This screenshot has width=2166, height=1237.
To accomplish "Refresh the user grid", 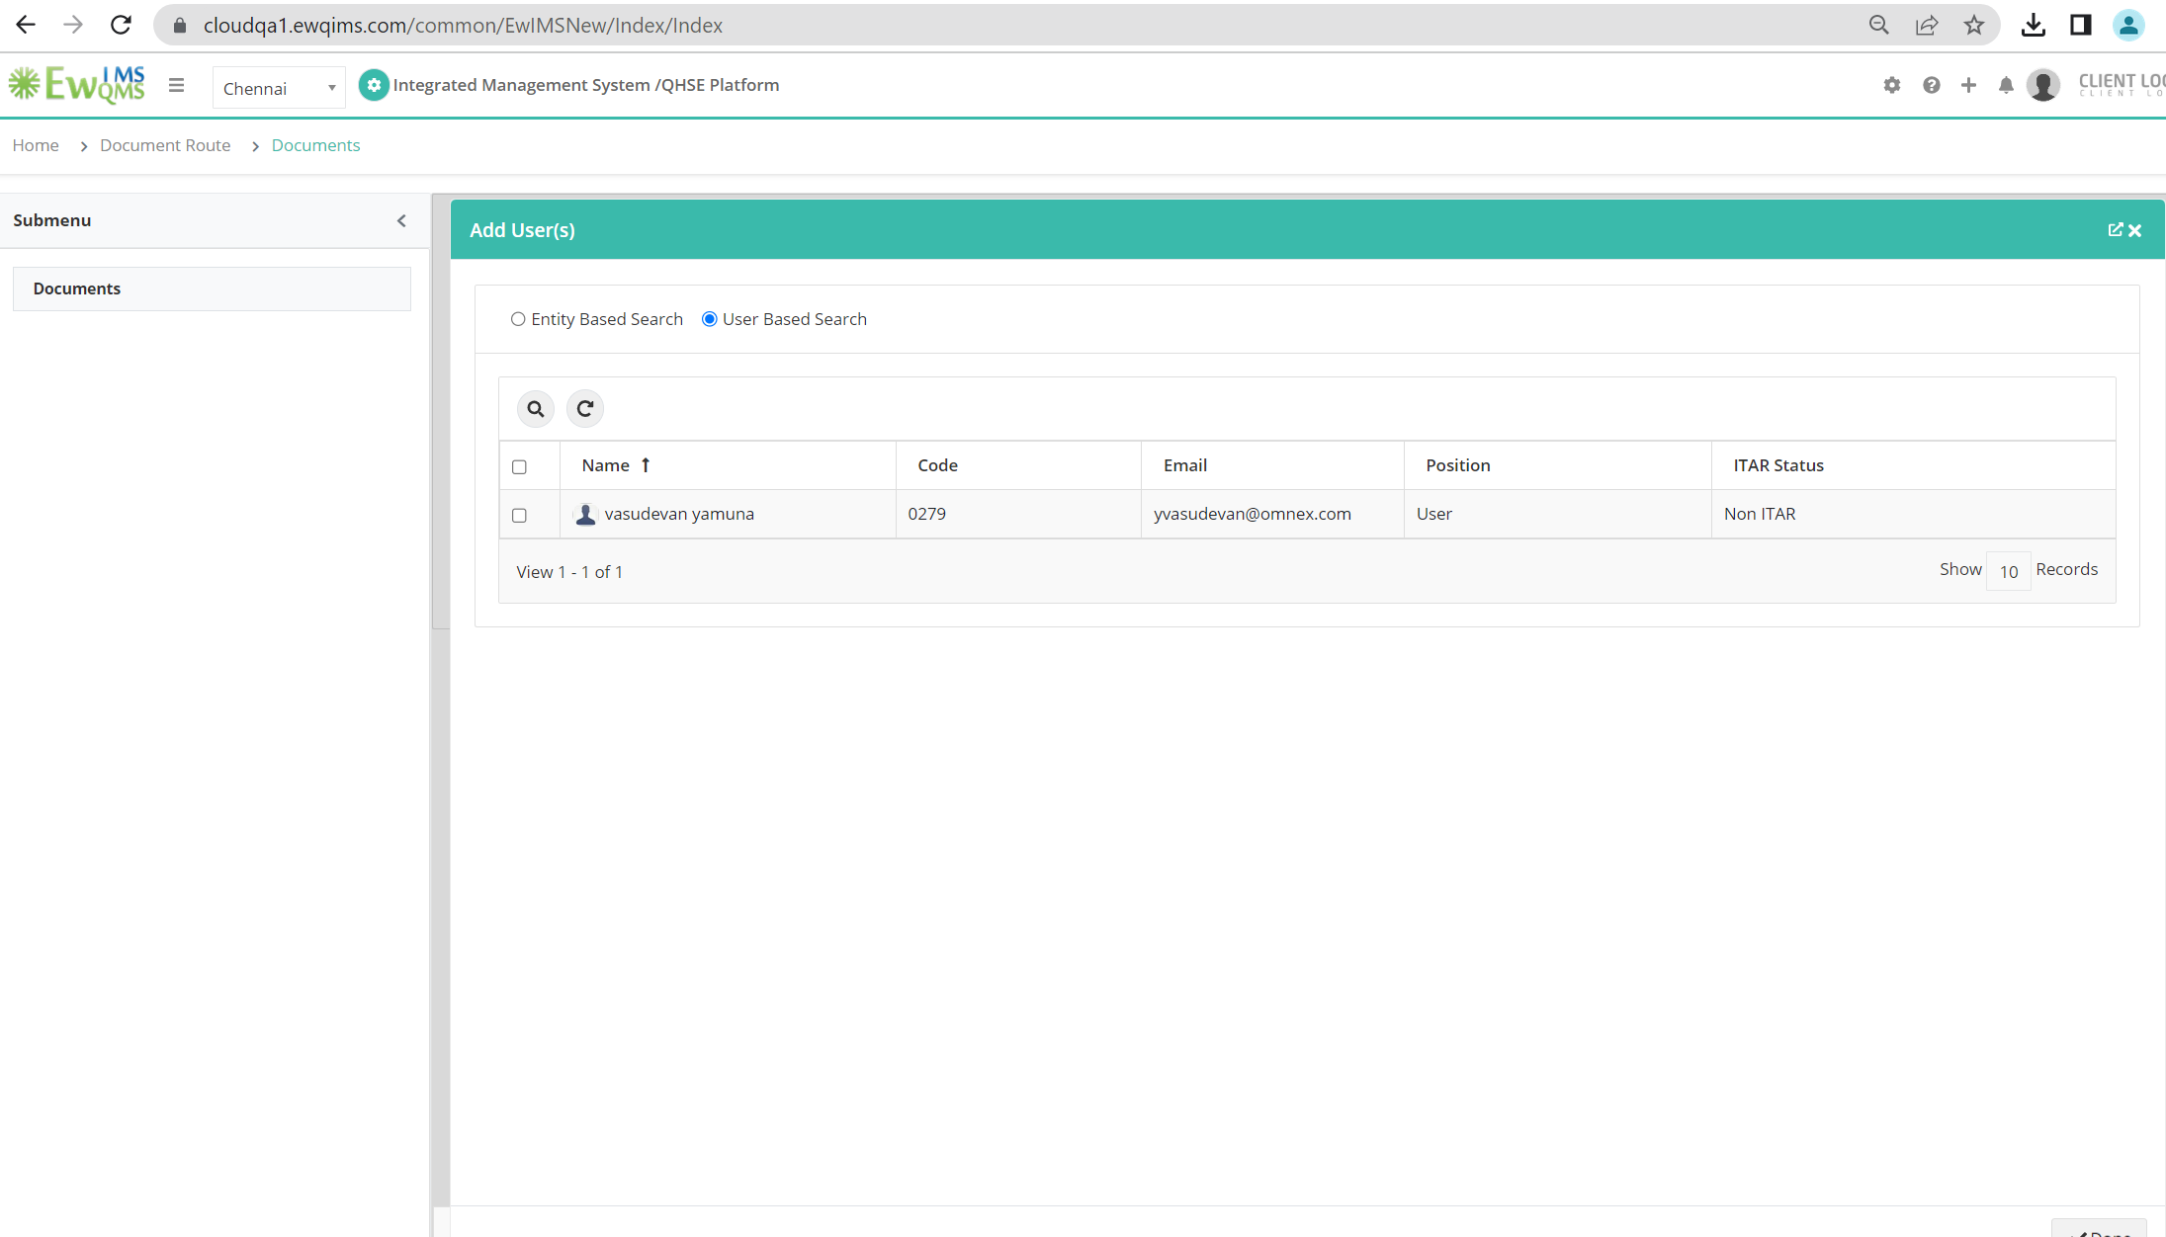I will point(585,409).
